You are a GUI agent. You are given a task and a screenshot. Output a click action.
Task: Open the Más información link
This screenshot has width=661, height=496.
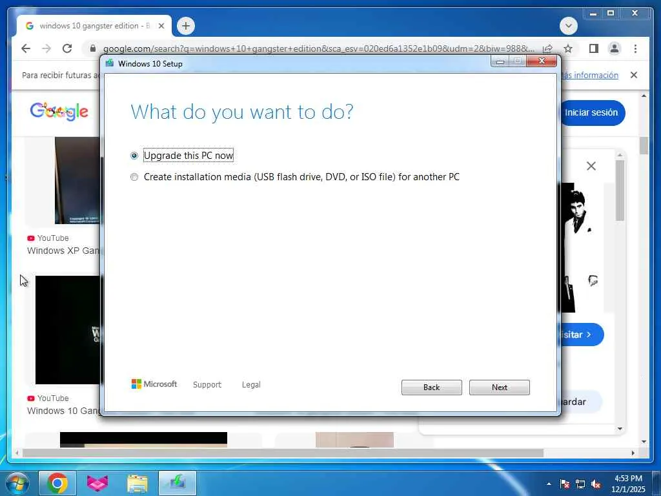tap(589, 75)
